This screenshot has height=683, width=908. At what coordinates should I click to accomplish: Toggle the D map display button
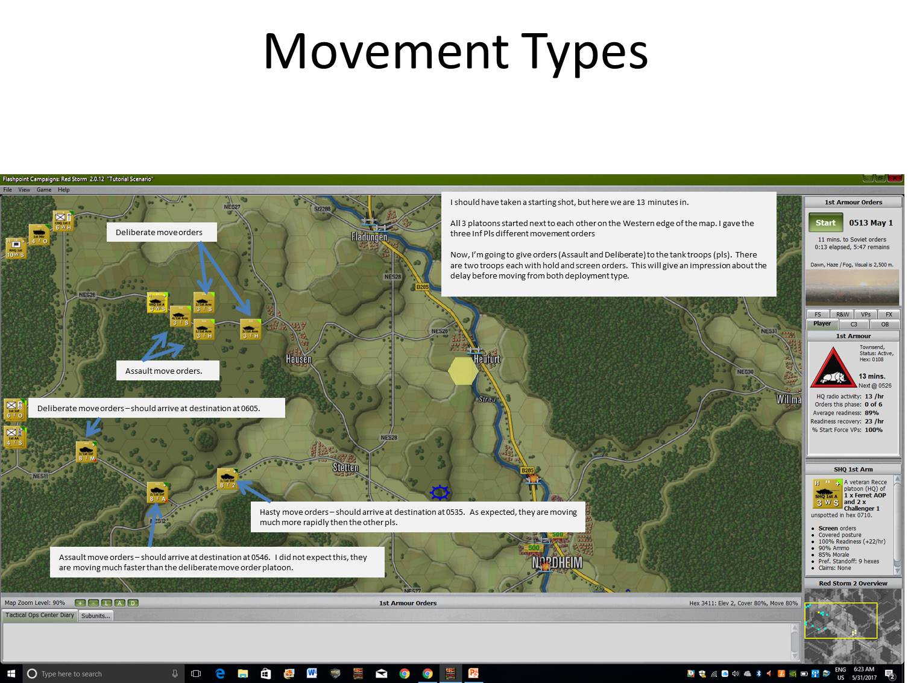pos(133,603)
